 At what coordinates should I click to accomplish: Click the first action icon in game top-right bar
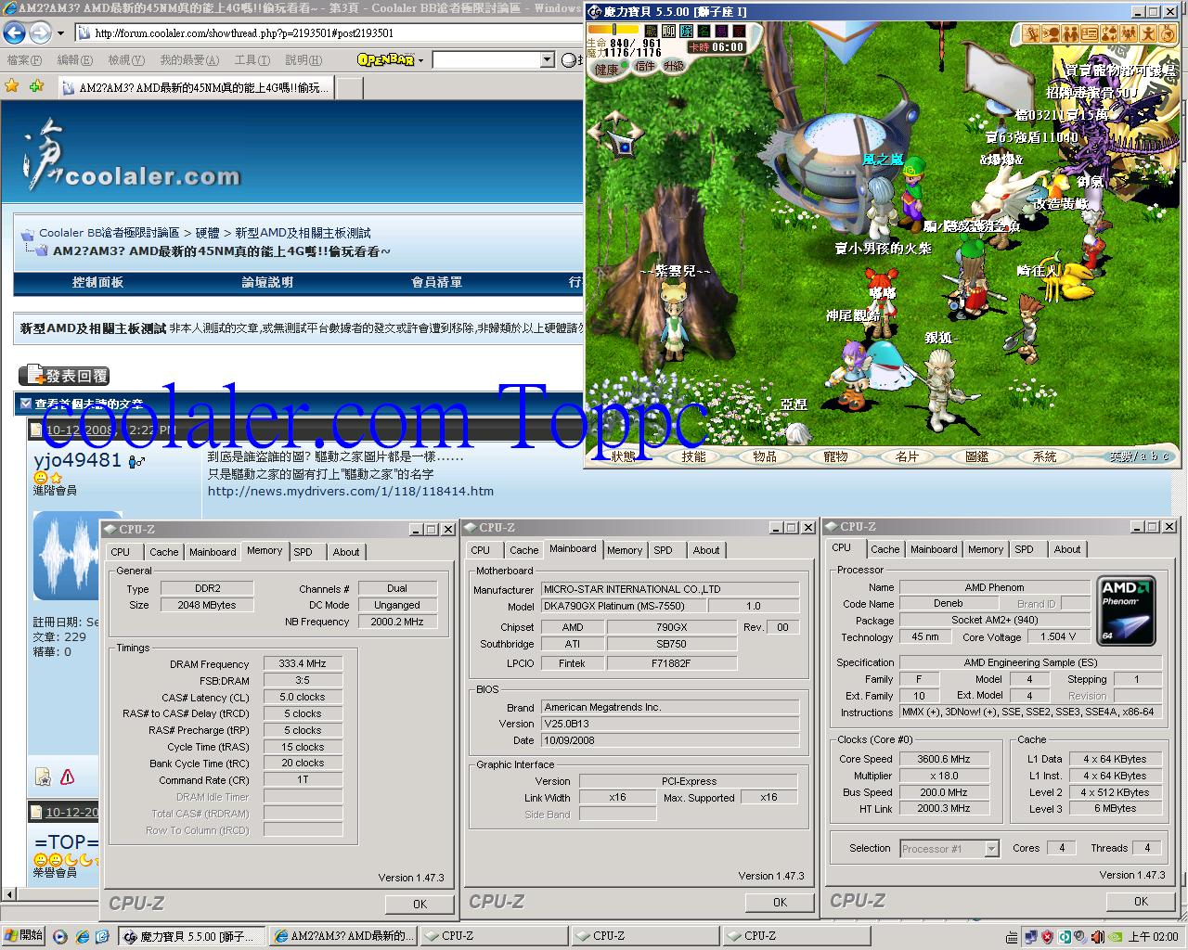coord(1032,33)
